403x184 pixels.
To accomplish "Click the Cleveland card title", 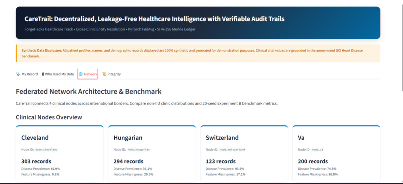I will point(35,138).
